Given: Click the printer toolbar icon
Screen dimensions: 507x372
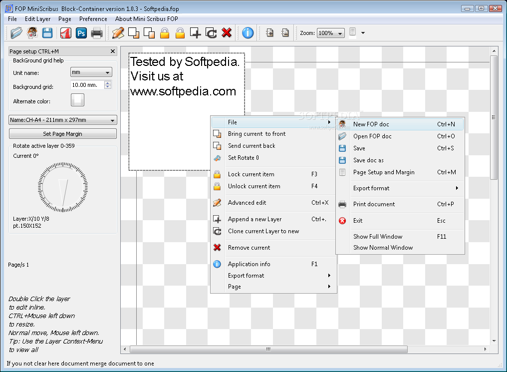Looking at the screenshot, I should coord(97,33).
